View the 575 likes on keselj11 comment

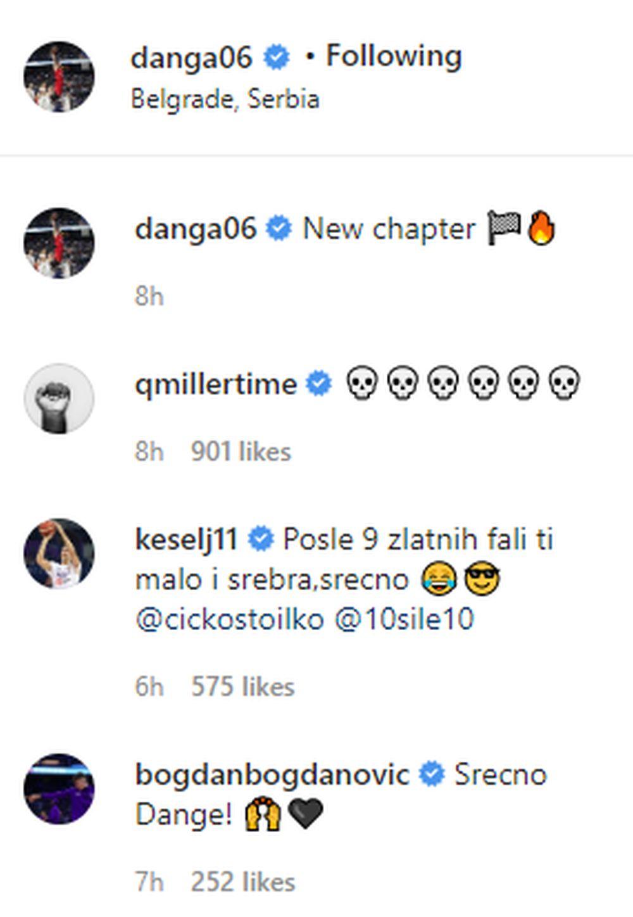tap(242, 686)
